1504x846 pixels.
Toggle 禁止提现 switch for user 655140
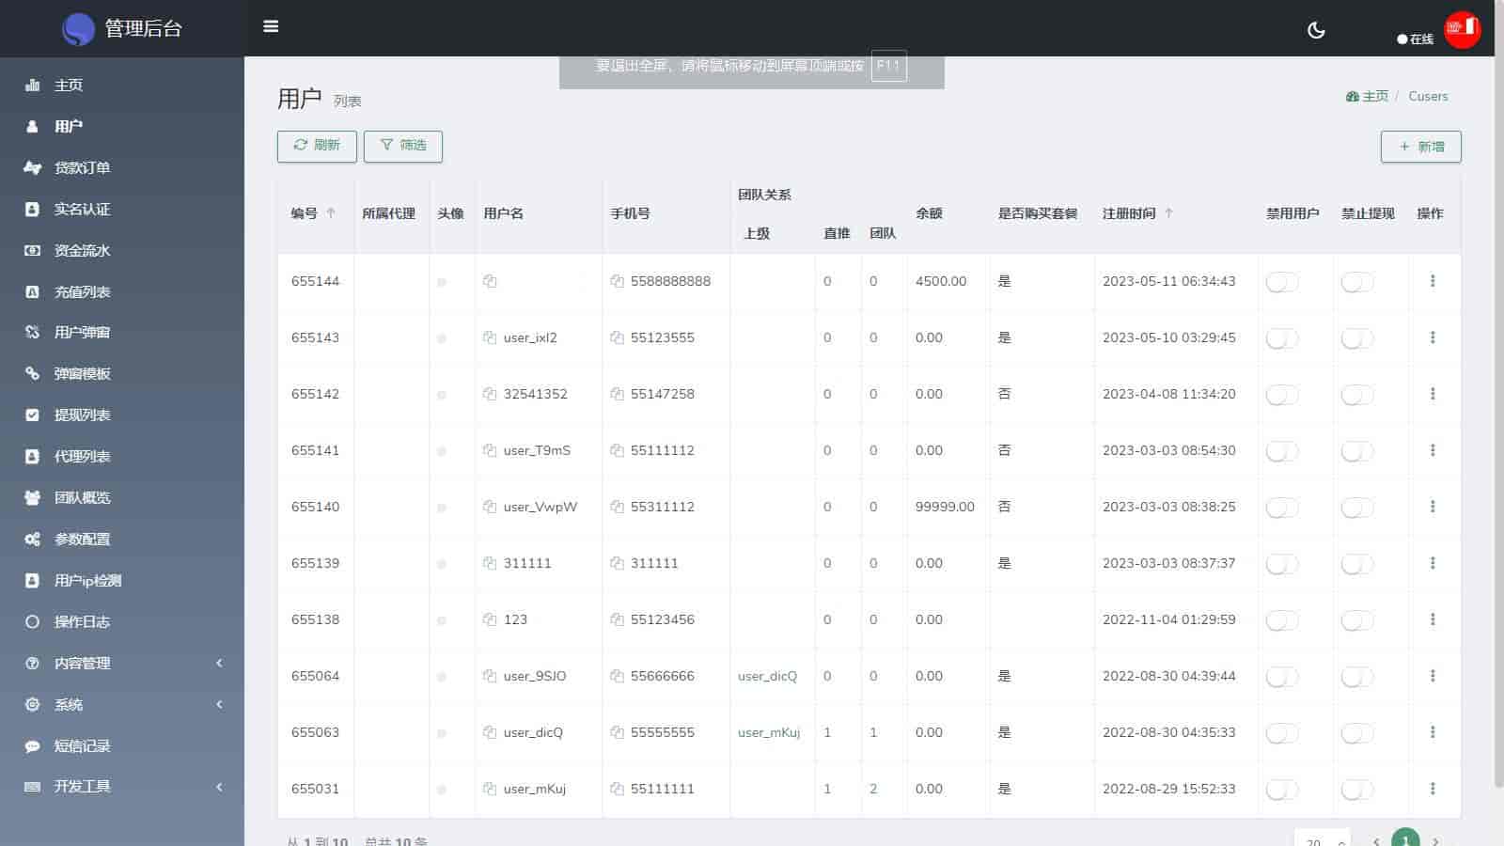coord(1357,508)
